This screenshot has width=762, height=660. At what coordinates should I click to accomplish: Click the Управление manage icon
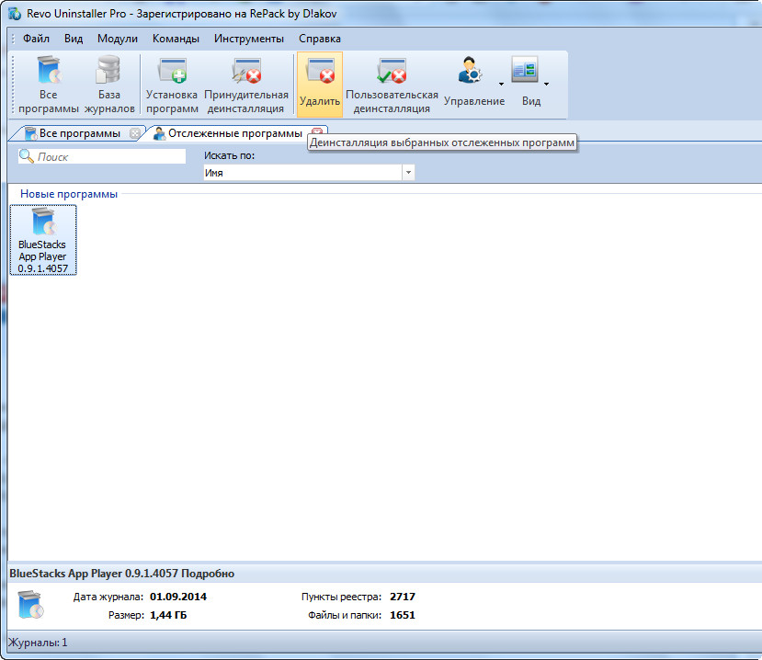472,84
